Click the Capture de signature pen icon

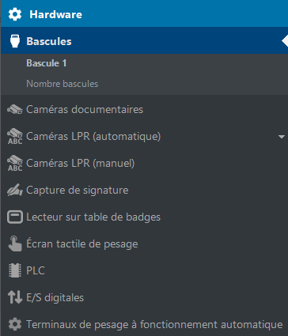tap(15, 190)
